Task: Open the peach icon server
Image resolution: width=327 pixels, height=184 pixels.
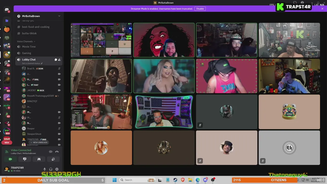Action: pos(7,29)
